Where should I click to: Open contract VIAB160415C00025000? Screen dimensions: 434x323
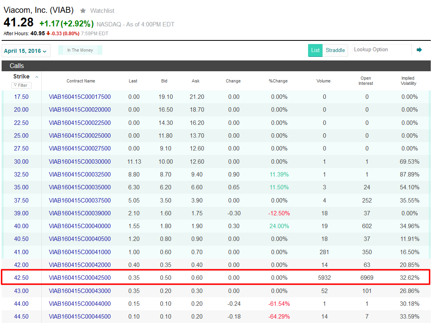coord(80,136)
